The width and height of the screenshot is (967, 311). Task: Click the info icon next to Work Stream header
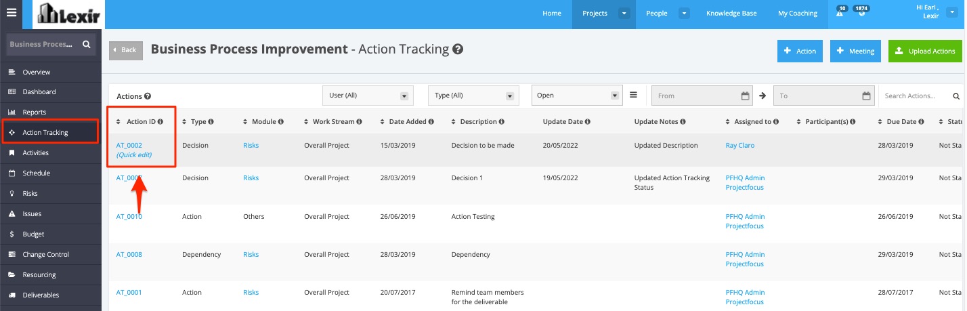coord(360,122)
